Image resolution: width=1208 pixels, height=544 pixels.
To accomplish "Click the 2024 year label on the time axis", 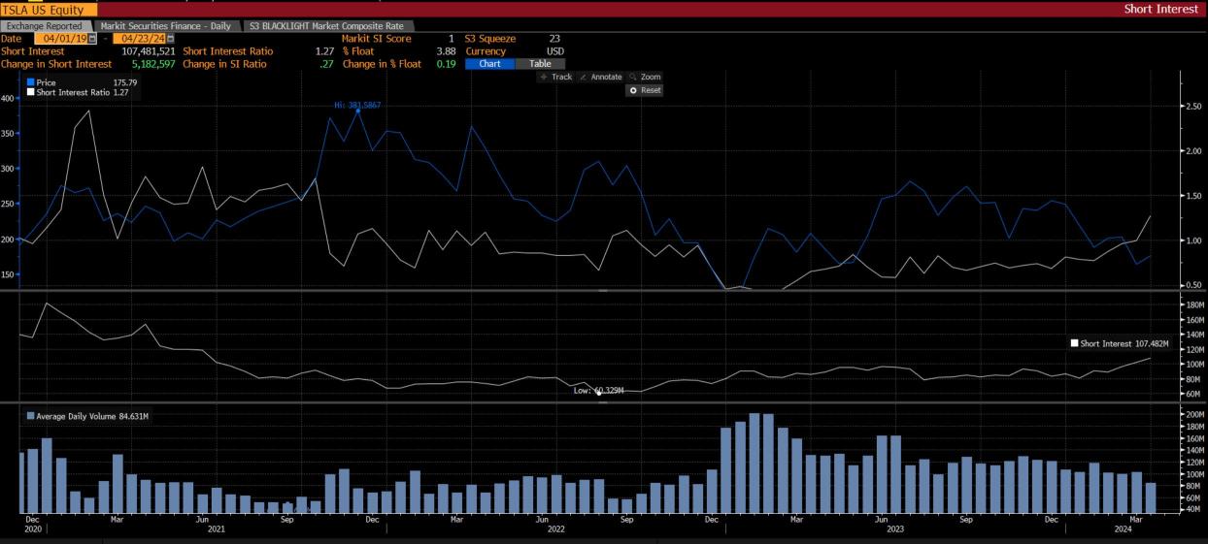I will 1123,529.
